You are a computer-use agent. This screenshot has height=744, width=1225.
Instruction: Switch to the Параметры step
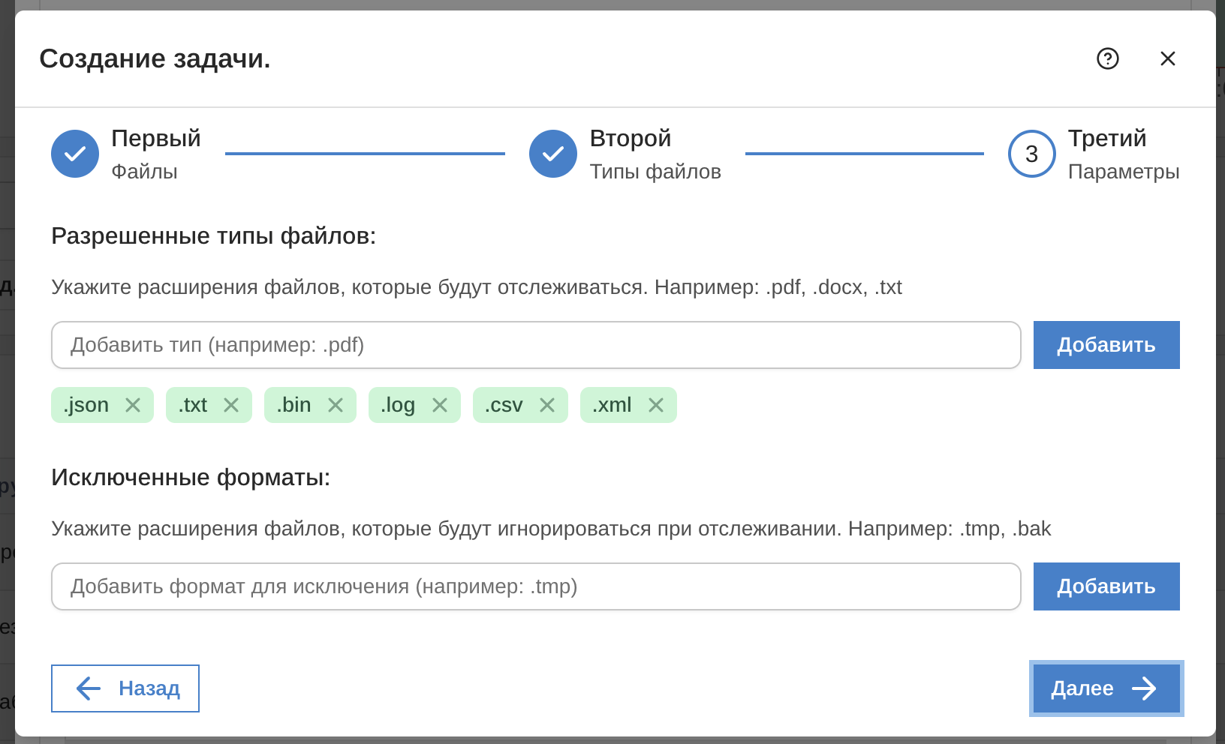[x=1124, y=171]
